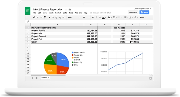Viewport: 180px width, 97px height.
Task: Open the Help menu
Action: [x=85, y=13]
